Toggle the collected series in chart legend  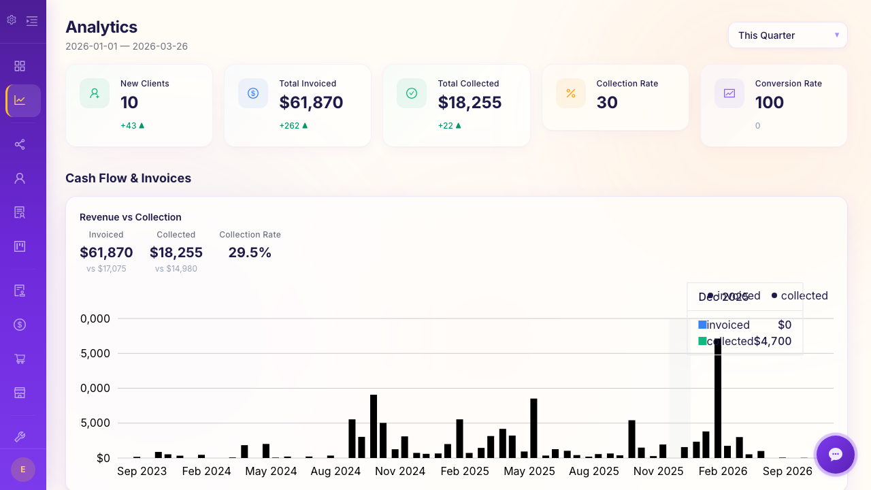pos(800,296)
